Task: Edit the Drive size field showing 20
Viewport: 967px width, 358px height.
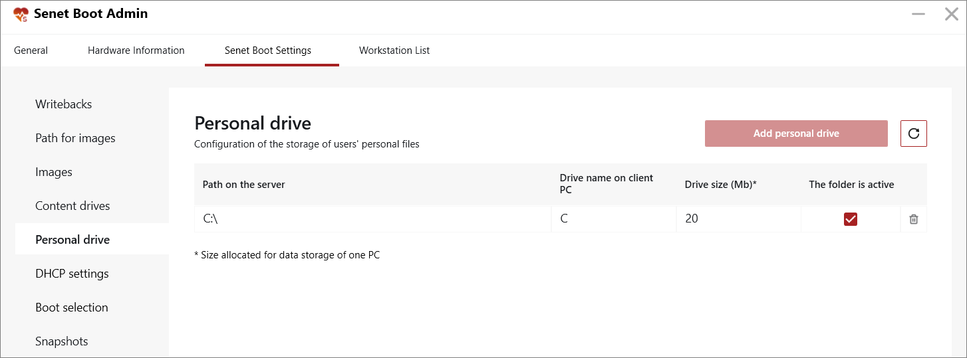Action: (739, 219)
